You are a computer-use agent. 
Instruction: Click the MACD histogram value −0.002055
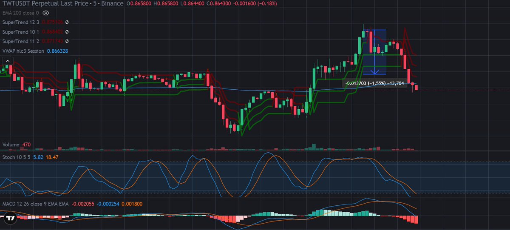pos(82,204)
